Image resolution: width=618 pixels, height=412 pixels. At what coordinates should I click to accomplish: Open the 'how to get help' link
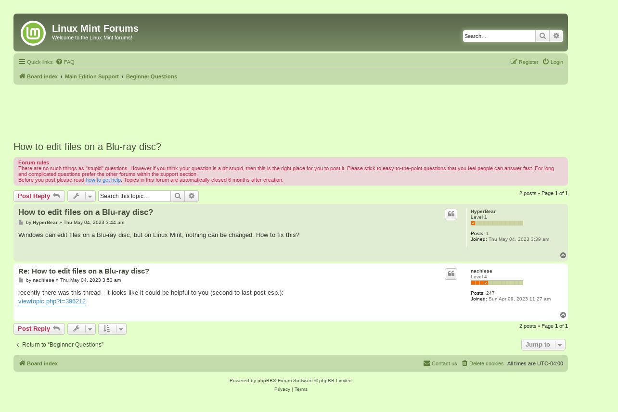tap(103, 180)
